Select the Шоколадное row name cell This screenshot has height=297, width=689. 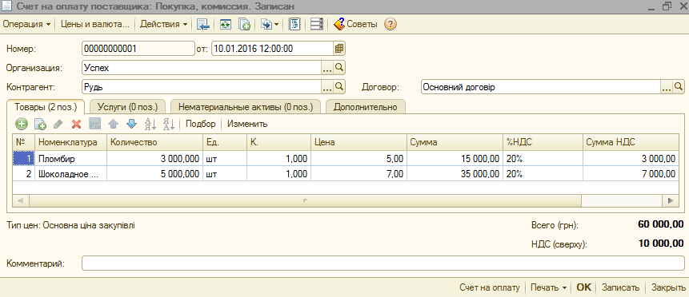point(70,174)
